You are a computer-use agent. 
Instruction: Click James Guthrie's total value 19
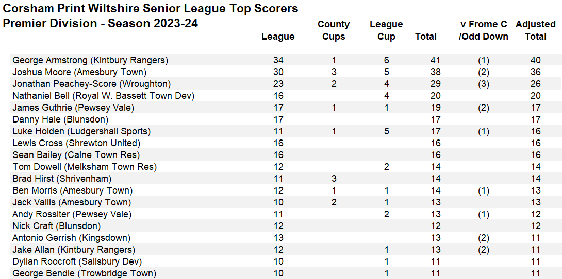434,108
